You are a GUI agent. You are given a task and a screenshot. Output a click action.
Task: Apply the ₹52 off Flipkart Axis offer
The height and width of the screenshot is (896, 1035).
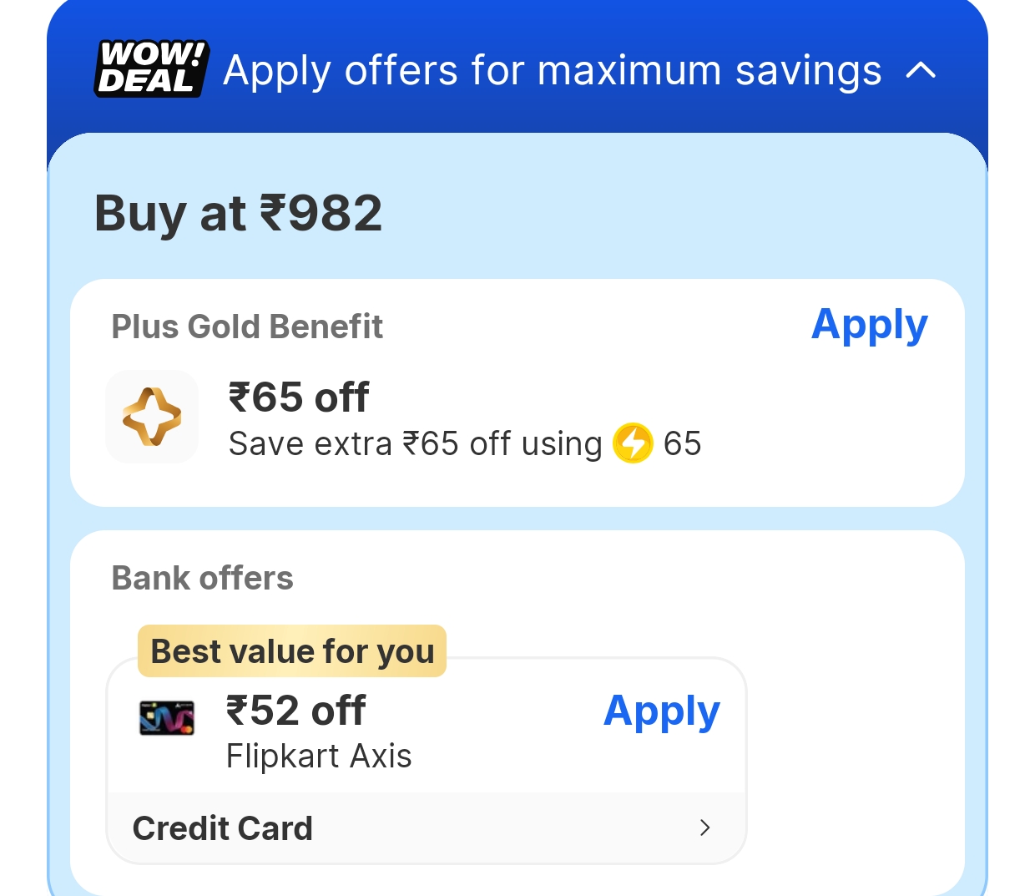click(x=661, y=711)
